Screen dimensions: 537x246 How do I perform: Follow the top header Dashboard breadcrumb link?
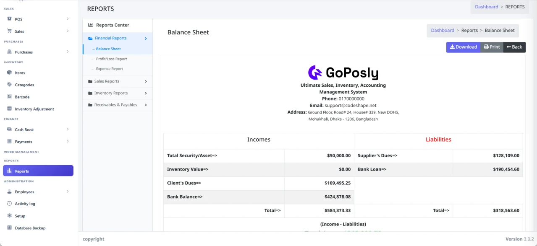pyautogui.click(x=487, y=7)
